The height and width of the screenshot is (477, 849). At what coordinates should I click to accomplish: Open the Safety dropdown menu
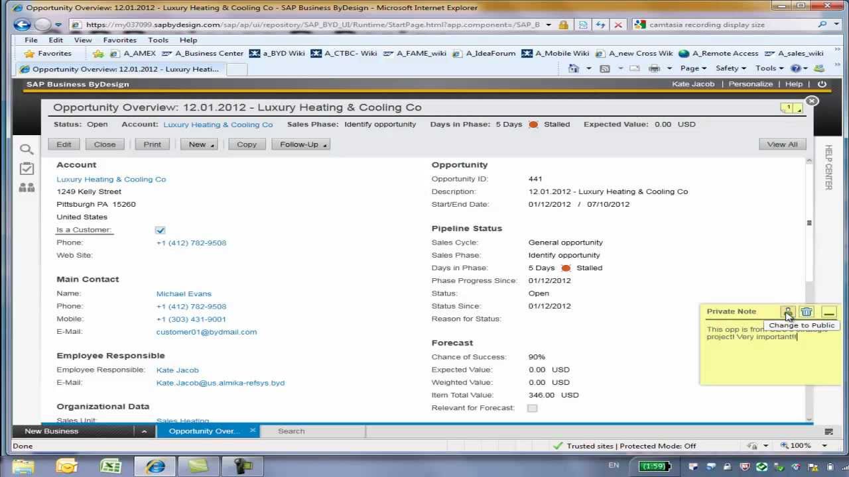pyautogui.click(x=730, y=68)
